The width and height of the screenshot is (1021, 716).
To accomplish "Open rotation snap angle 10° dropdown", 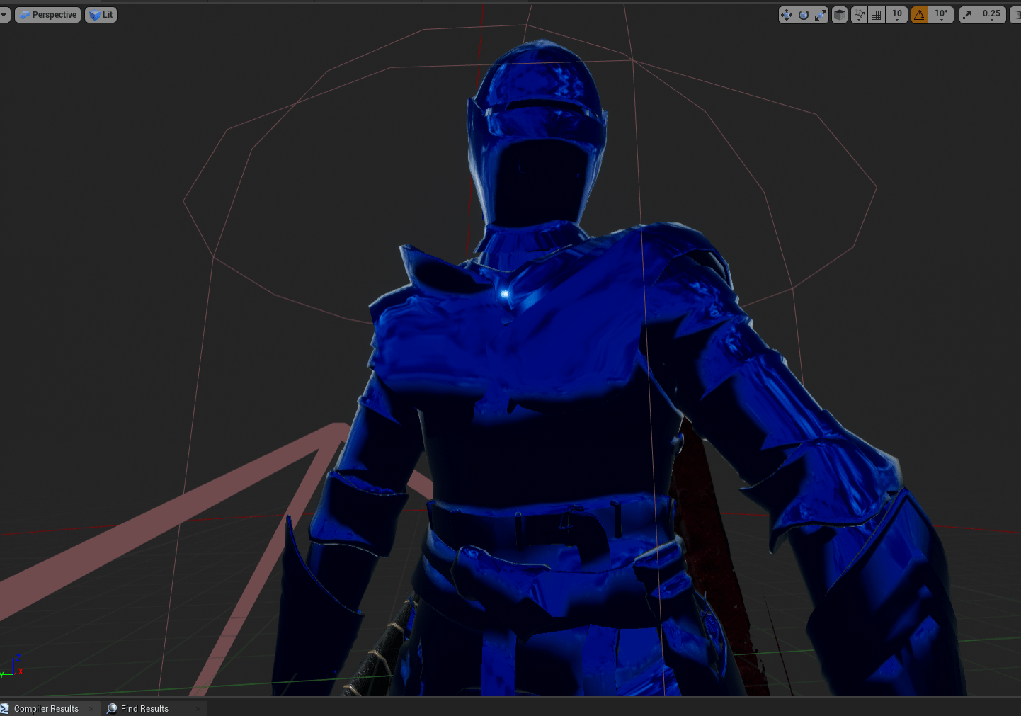I will click(x=941, y=15).
